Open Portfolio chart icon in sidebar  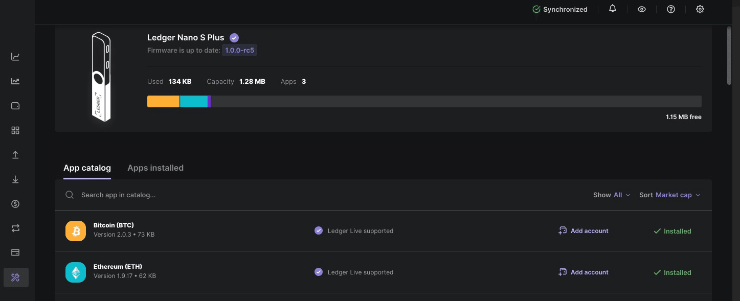tap(15, 57)
